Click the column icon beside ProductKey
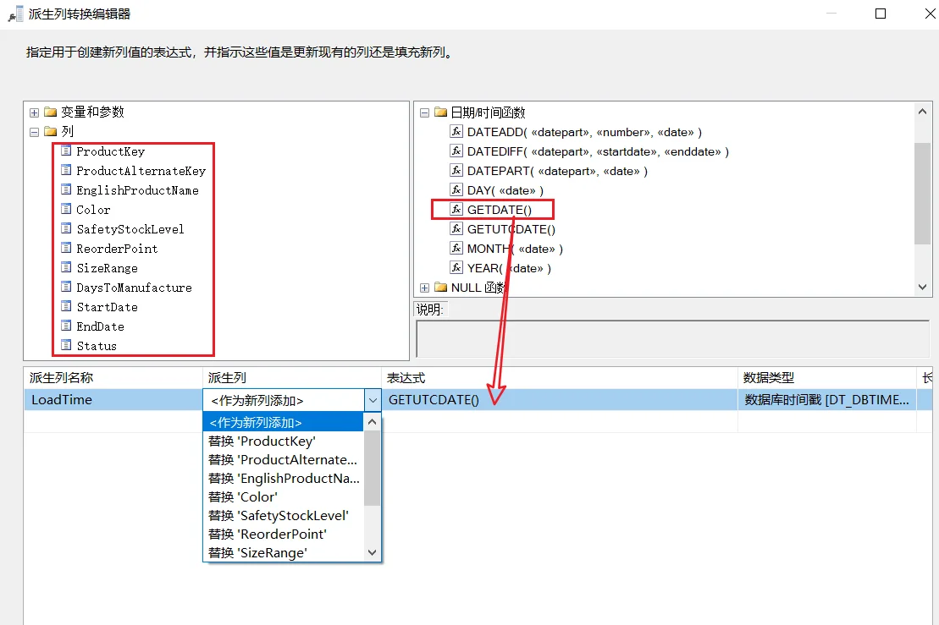This screenshot has width=939, height=625. point(67,151)
